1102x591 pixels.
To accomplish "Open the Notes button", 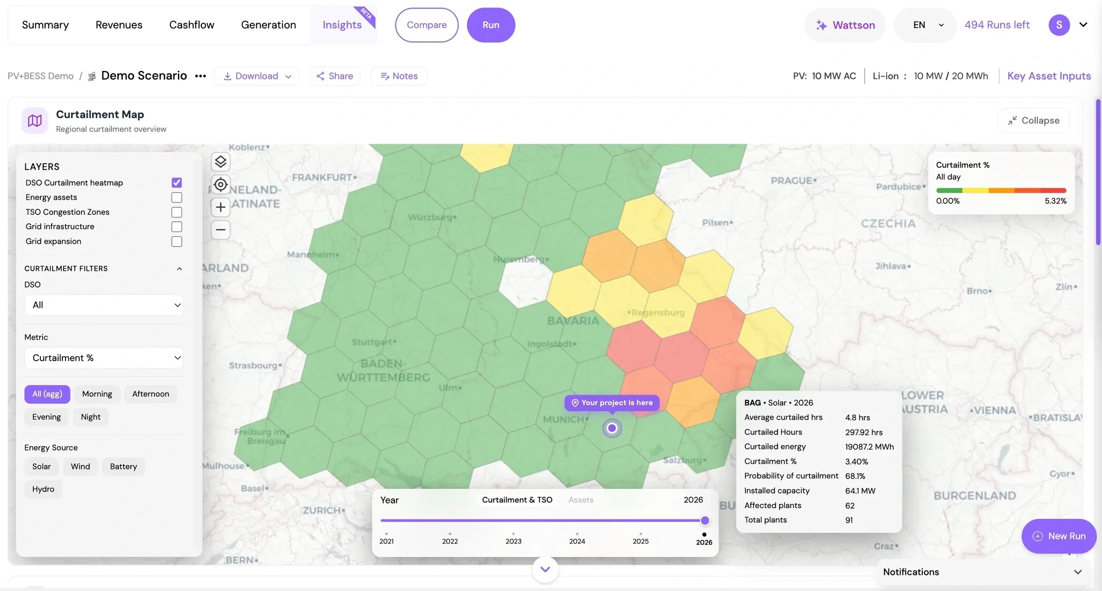I will click(x=399, y=76).
